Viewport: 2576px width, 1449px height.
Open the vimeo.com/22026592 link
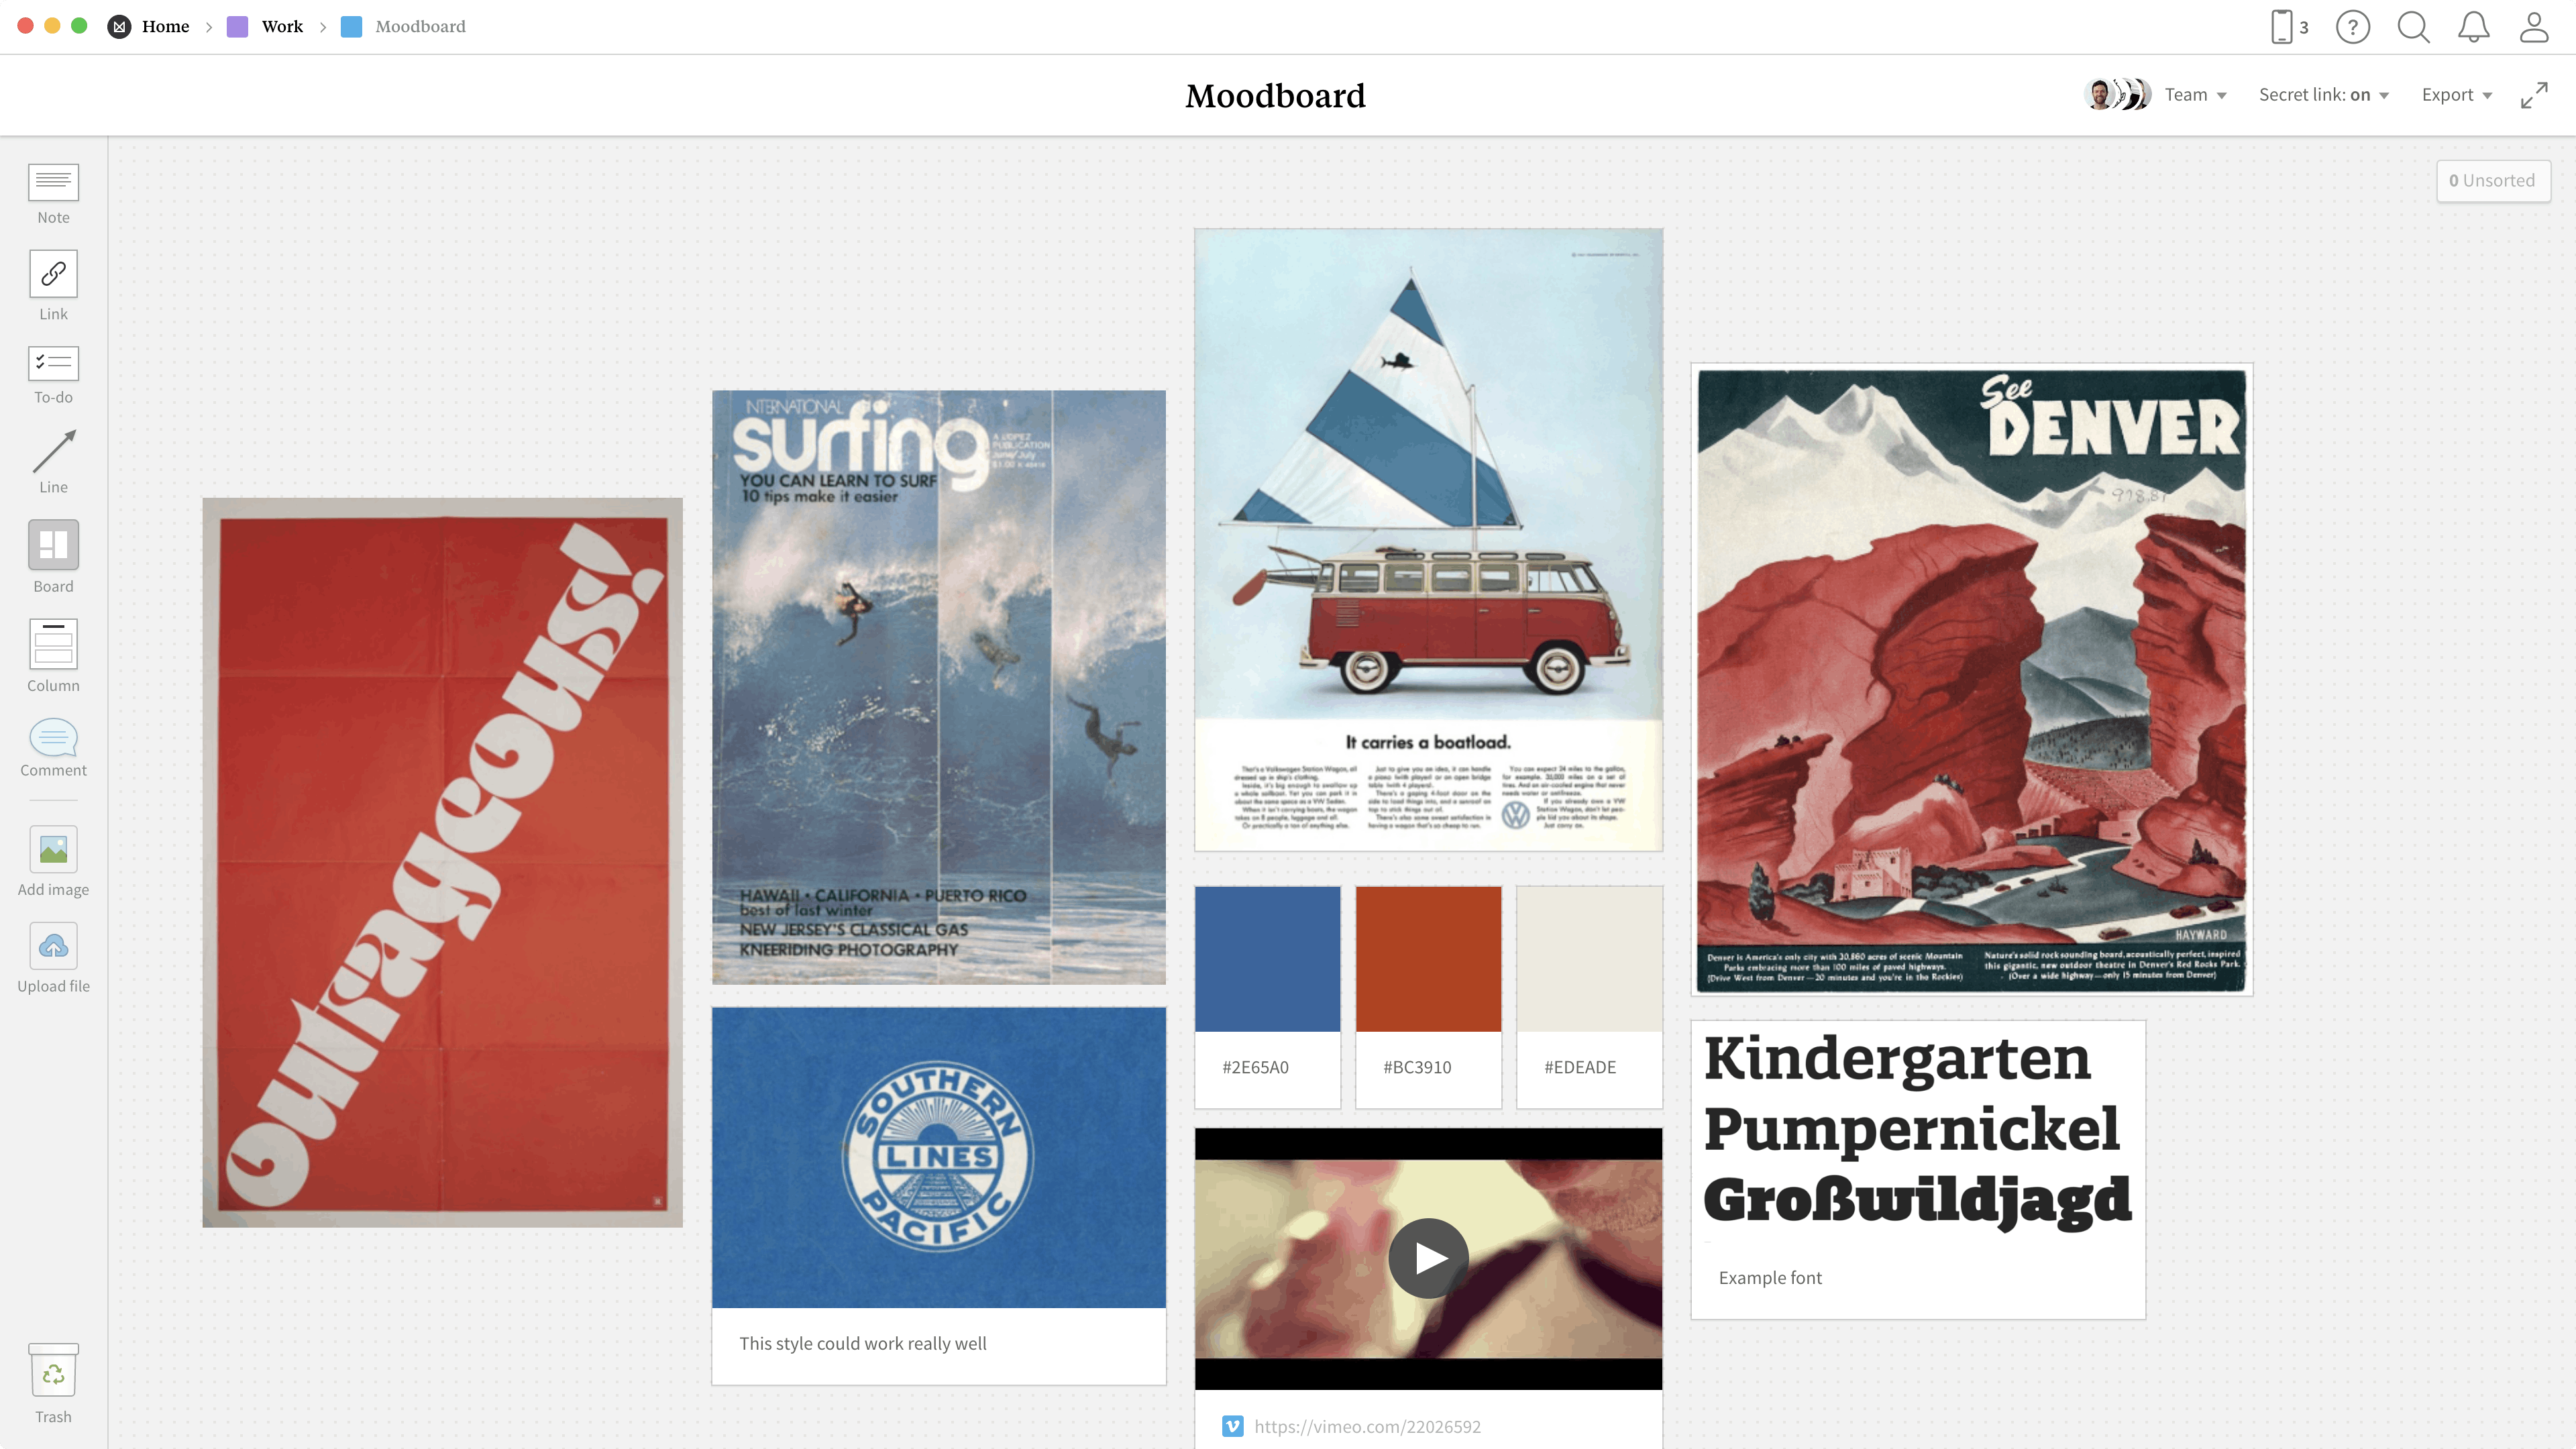[1369, 1427]
